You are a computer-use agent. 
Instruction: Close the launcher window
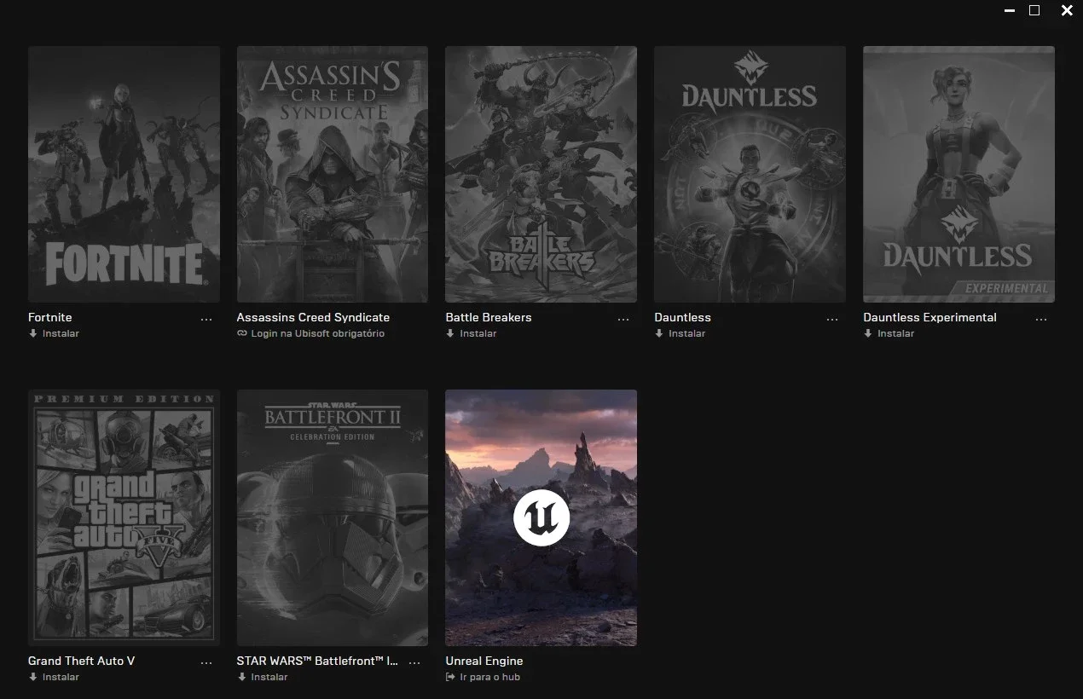[1067, 10]
